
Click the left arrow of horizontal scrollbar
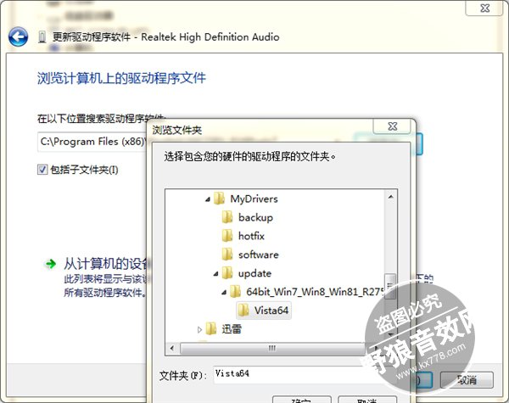pos(171,349)
